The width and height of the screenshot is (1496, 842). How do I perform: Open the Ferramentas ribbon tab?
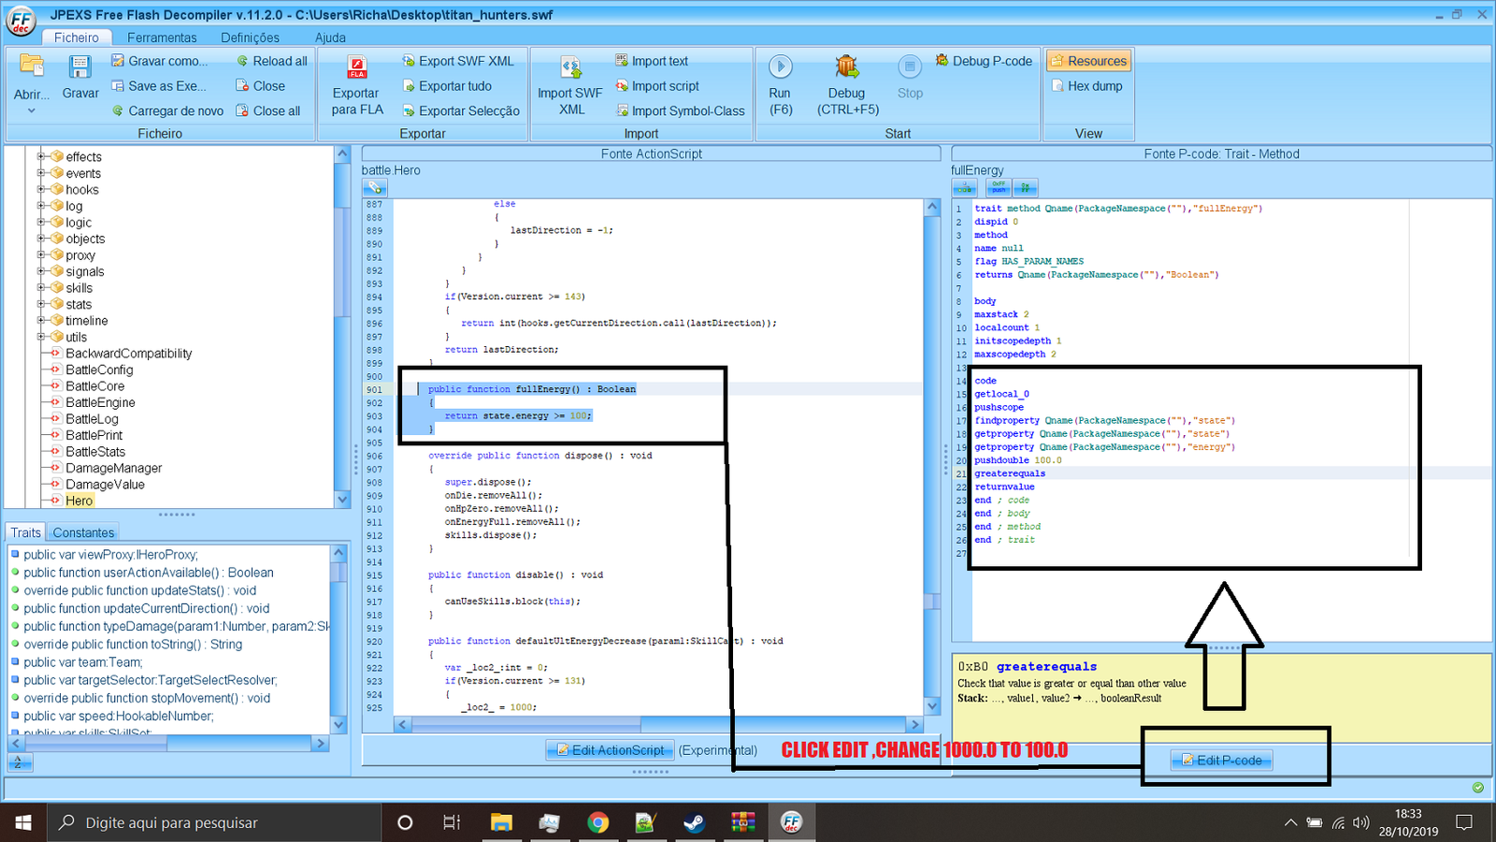162,37
